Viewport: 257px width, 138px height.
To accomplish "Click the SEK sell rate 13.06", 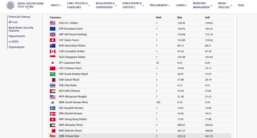I will coord(208,108).
